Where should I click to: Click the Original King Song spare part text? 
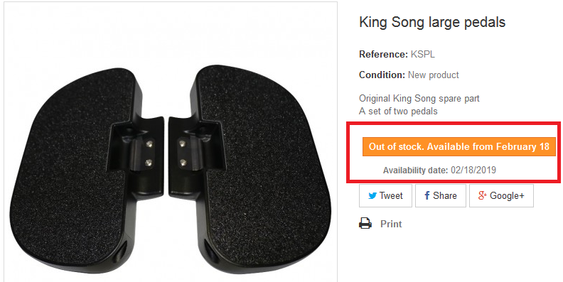tap(419, 98)
